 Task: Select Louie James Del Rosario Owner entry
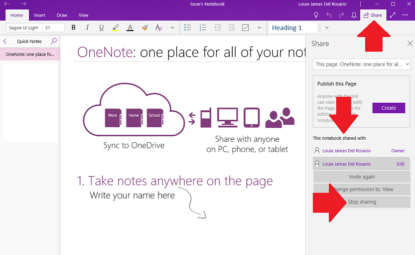(x=361, y=151)
